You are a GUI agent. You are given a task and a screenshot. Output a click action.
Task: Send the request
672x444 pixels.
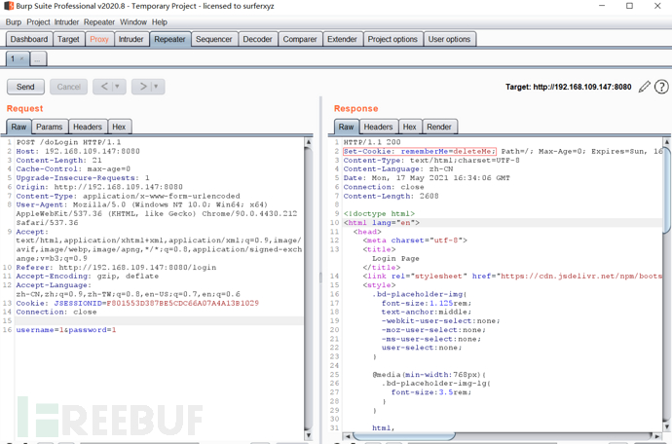pyautogui.click(x=25, y=87)
